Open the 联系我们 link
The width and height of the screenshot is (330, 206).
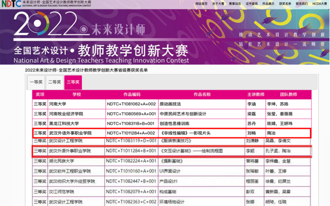301,3
